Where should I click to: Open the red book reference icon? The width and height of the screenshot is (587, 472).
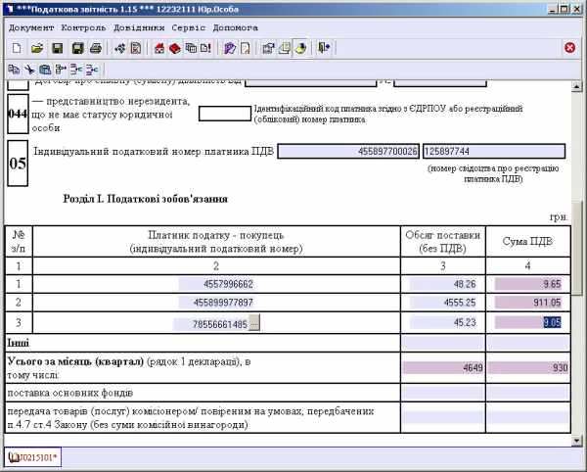(x=175, y=48)
